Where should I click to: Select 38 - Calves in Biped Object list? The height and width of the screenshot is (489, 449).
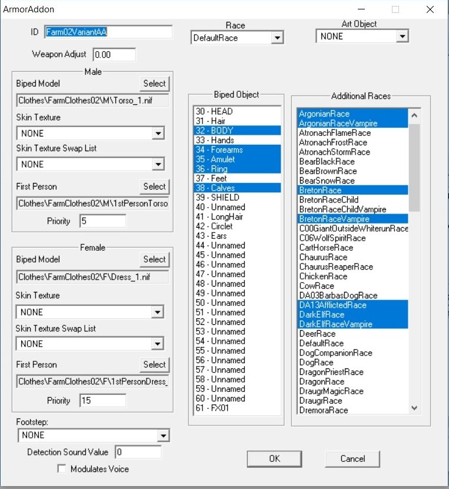tap(237, 188)
